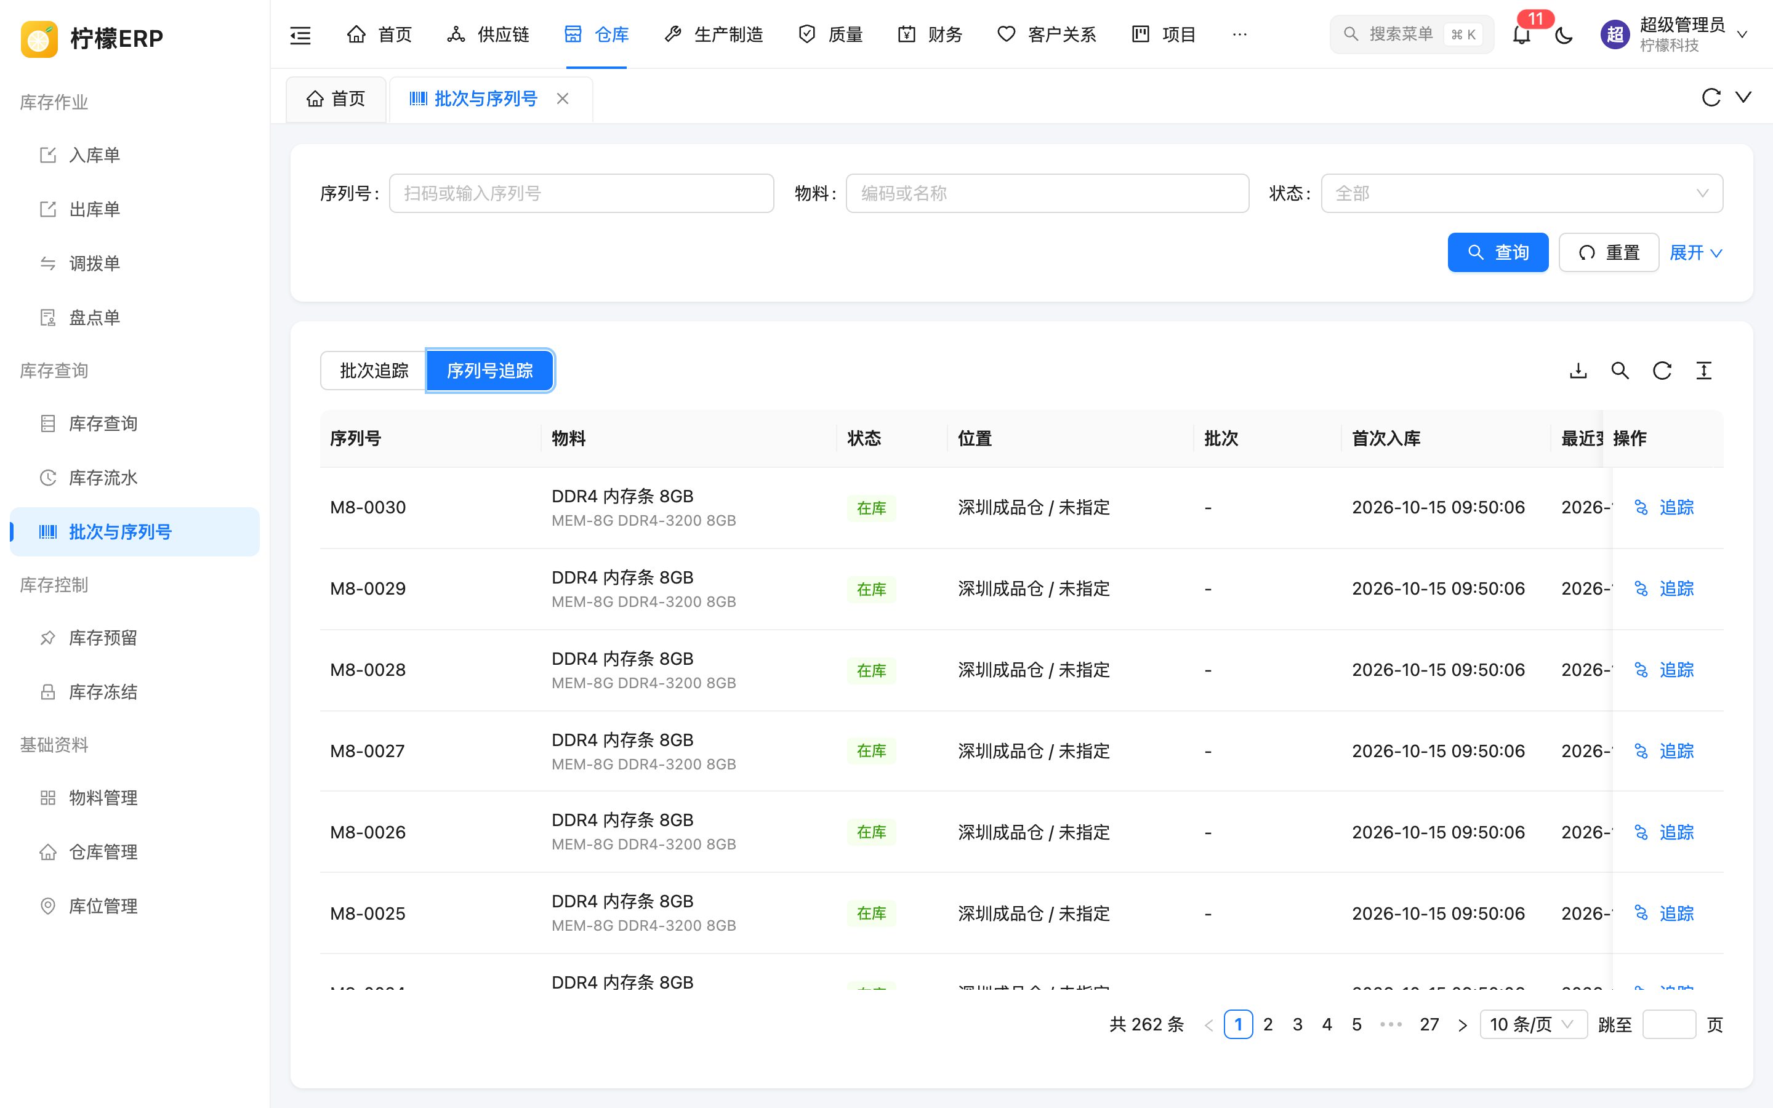The image size is (1773, 1108).
Task: Expand the user menu arrow beside 超级管理员
Action: [1743, 34]
